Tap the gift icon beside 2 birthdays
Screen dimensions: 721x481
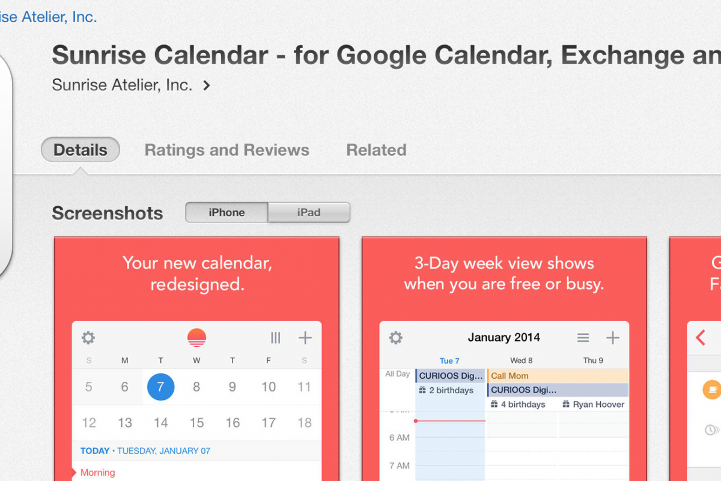click(424, 390)
